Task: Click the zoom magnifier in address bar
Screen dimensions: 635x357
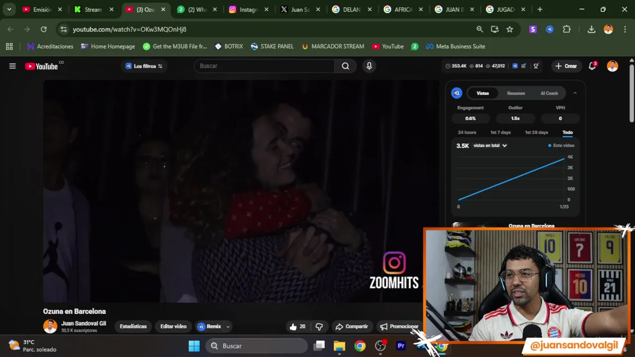Action: tap(480, 29)
